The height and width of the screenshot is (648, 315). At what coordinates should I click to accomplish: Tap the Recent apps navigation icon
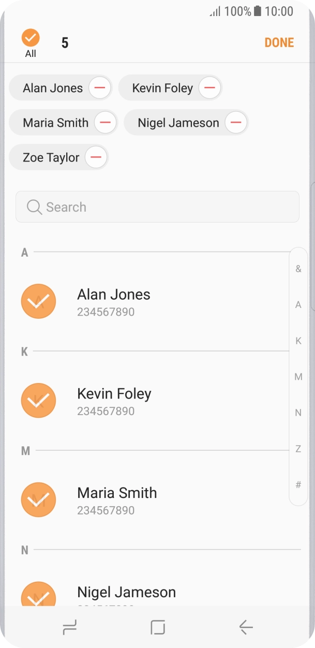(x=69, y=627)
